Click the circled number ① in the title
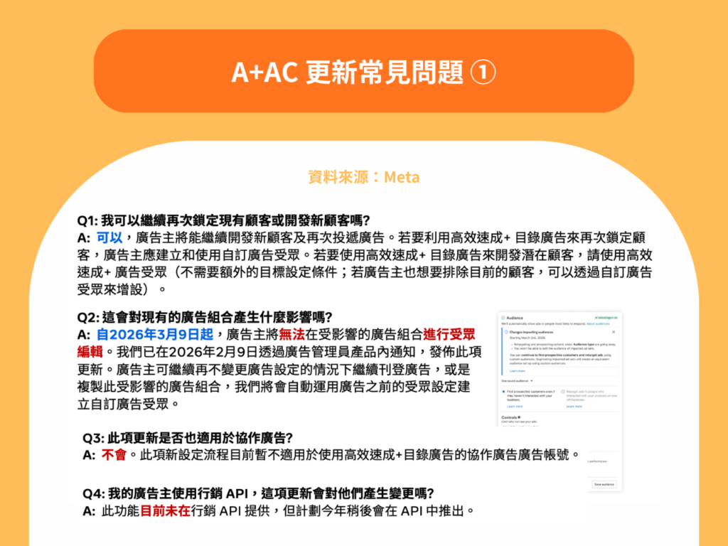This screenshot has width=728, height=546. (x=484, y=72)
